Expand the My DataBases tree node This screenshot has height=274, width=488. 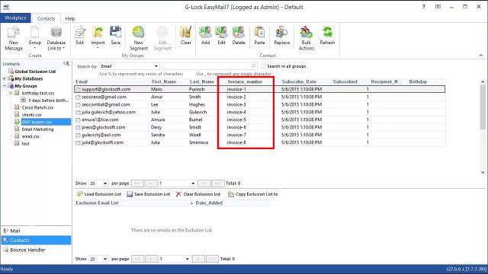[5, 79]
